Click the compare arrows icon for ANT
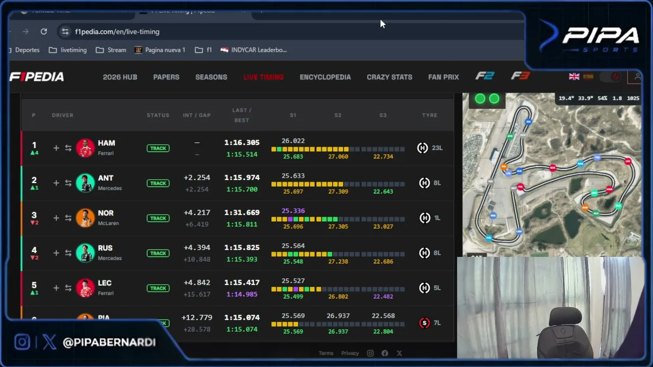Viewport: 653px width, 367px height. pos(68,183)
